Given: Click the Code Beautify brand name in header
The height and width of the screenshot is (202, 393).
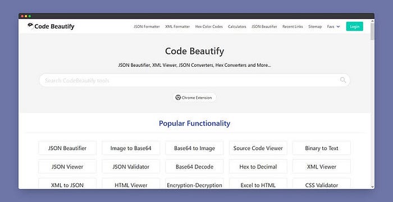Looking at the screenshot, I should (x=54, y=26).
